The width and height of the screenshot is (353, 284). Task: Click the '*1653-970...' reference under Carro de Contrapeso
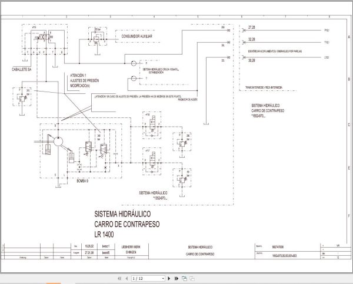tap(258, 116)
